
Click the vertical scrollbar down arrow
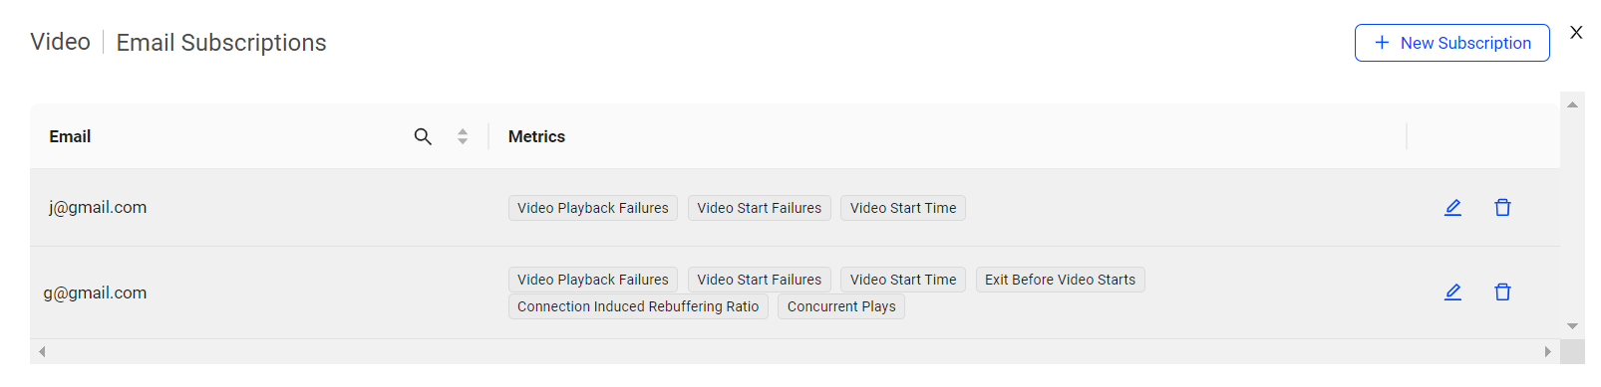coord(1572,325)
